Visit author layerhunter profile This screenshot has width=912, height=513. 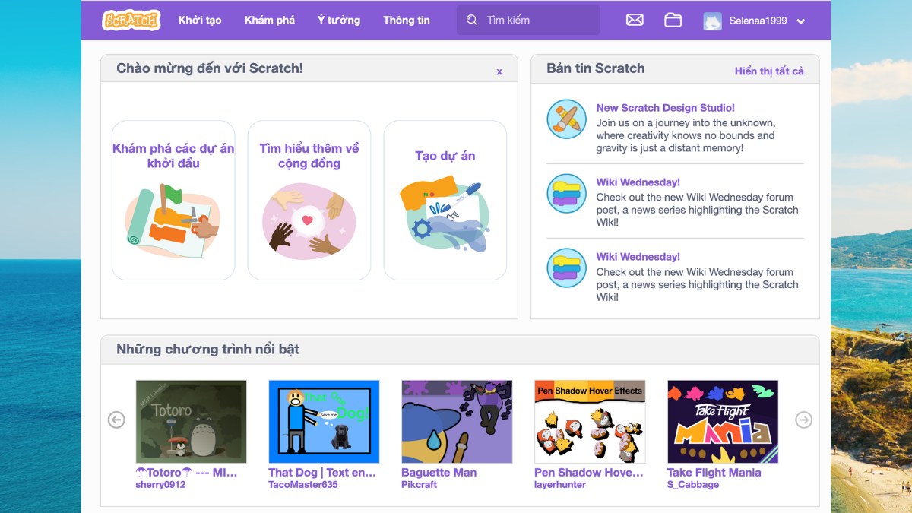(560, 485)
